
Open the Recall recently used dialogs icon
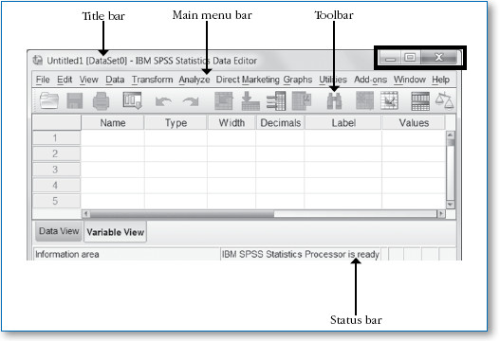132,100
